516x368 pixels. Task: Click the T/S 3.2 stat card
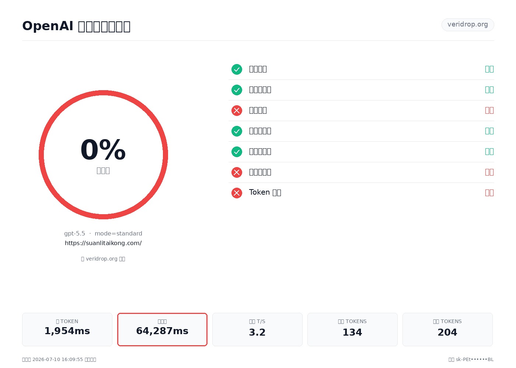(257, 329)
